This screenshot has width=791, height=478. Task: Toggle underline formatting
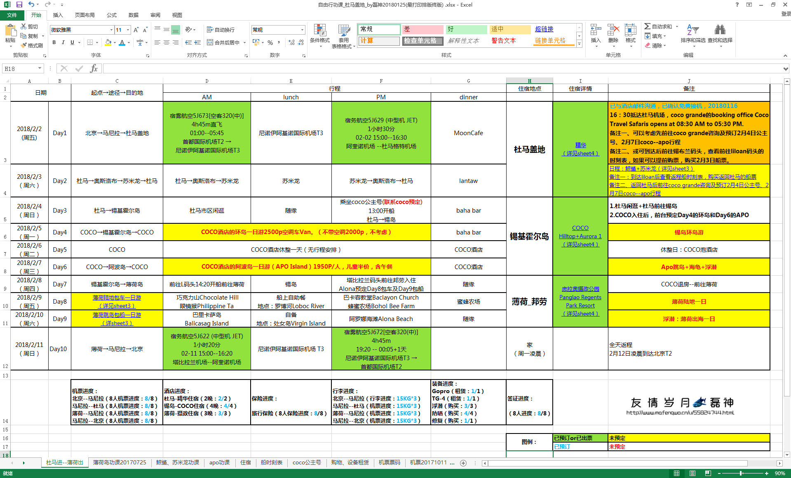(x=73, y=42)
